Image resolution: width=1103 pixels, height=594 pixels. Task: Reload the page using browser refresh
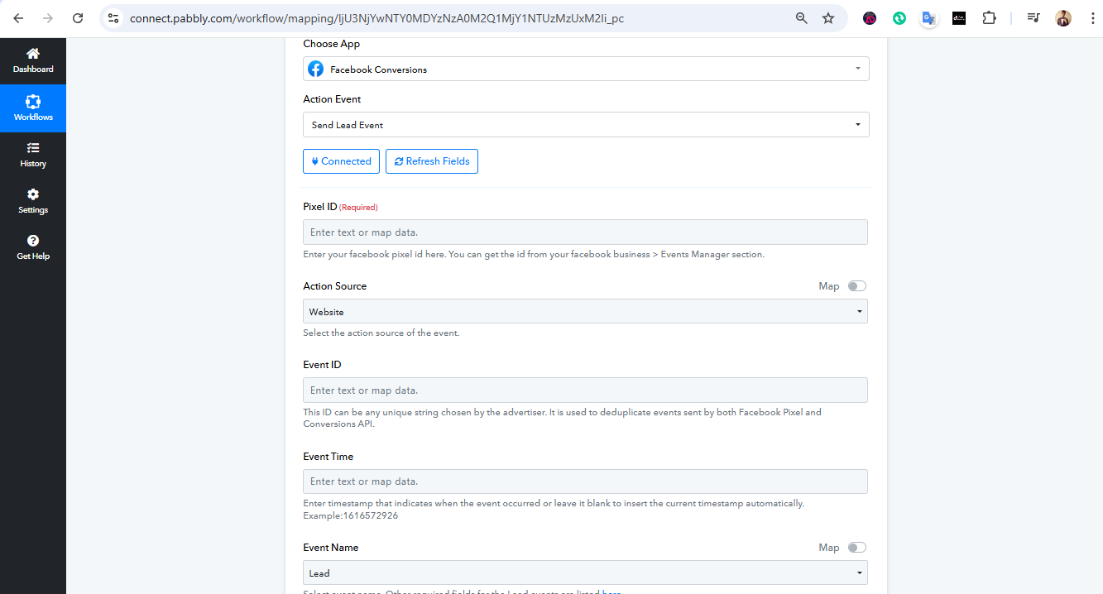point(78,18)
